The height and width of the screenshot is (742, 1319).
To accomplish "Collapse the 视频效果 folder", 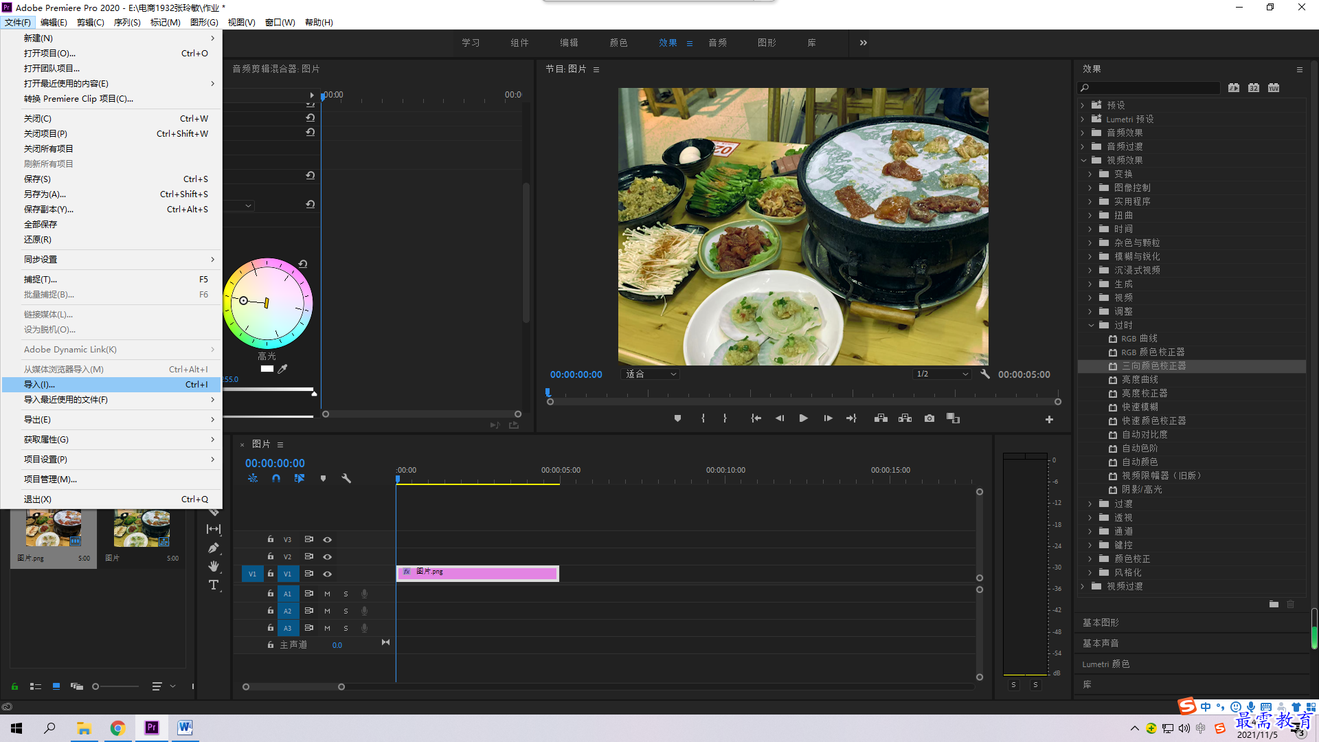I will click(1083, 160).
